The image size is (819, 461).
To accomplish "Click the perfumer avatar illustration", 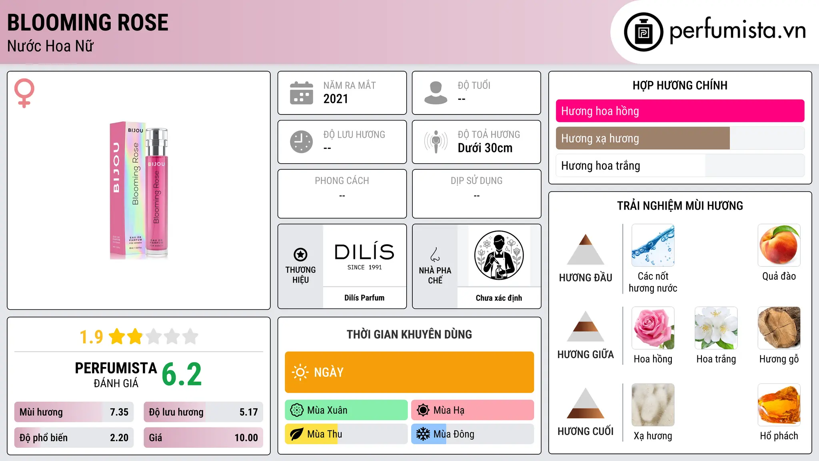I will pyautogui.click(x=499, y=255).
